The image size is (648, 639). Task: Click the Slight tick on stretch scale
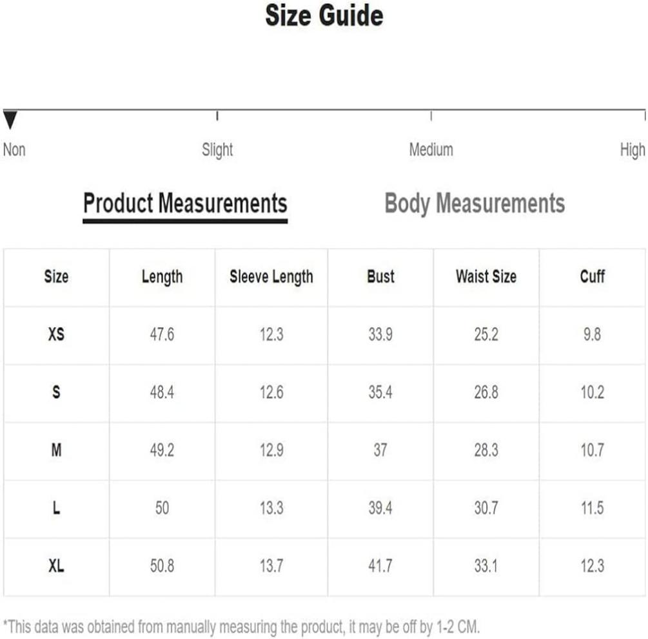click(217, 116)
